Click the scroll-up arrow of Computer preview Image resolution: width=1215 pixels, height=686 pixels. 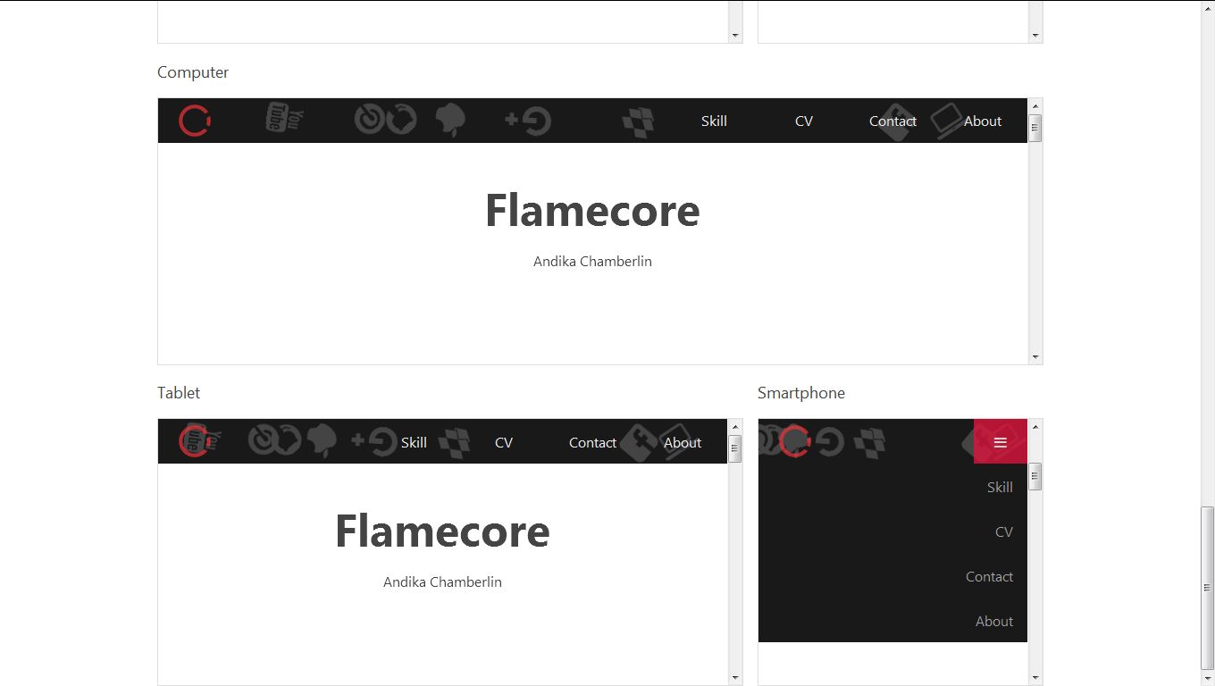(x=1035, y=105)
